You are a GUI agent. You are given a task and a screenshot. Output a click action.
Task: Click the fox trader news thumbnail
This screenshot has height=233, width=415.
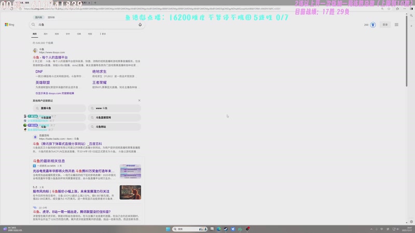[130, 192]
